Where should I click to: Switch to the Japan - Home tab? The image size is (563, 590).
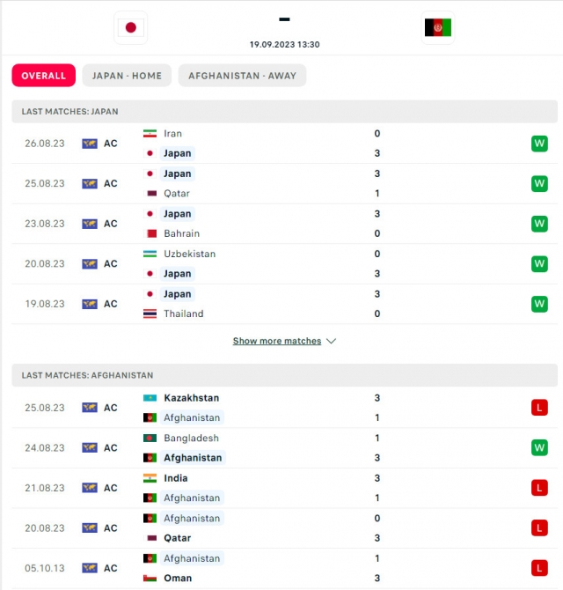pos(127,76)
